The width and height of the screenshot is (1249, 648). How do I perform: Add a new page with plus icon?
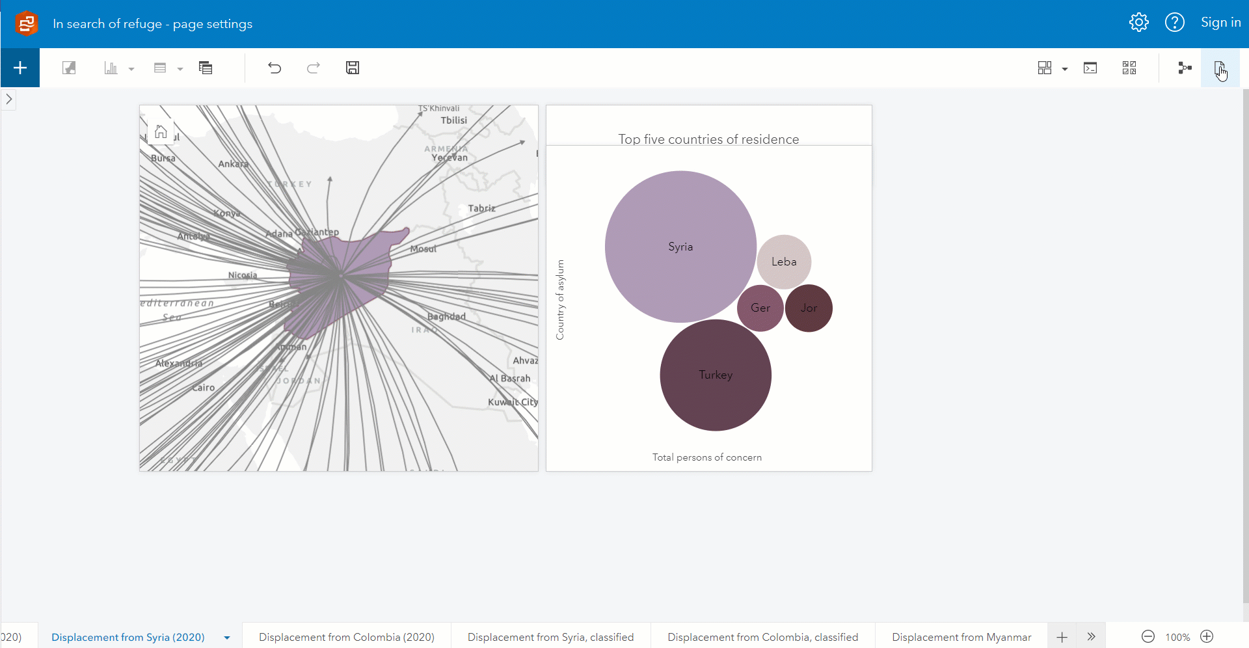(1062, 637)
